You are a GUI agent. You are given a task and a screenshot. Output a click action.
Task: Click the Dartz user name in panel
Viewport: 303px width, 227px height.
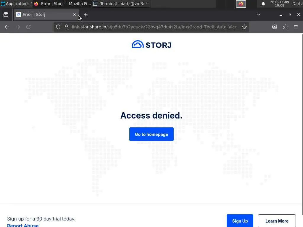click(297, 4)
